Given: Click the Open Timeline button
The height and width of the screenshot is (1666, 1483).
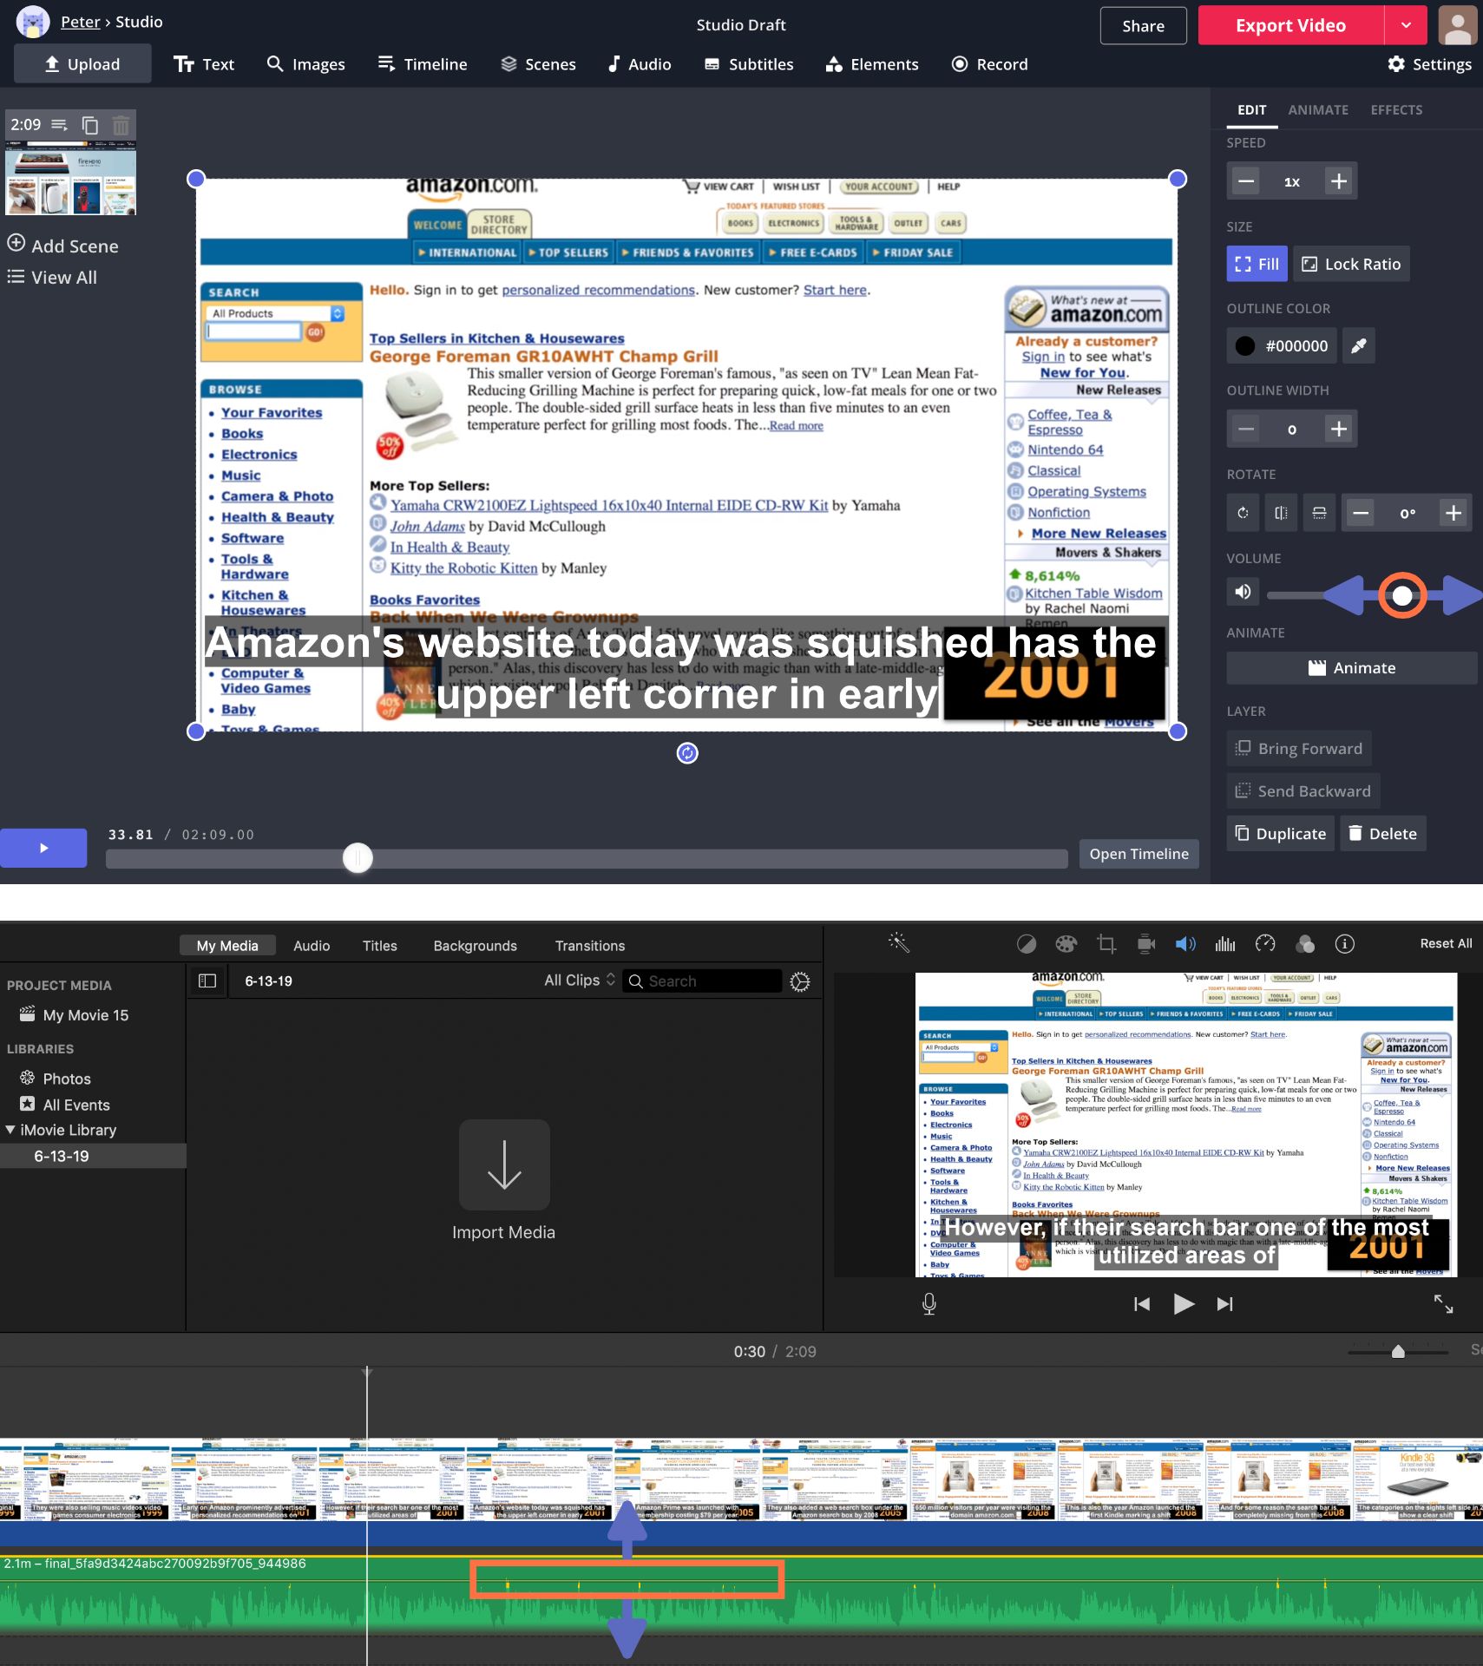Looking at the screenshot, I should point(1138,854).
